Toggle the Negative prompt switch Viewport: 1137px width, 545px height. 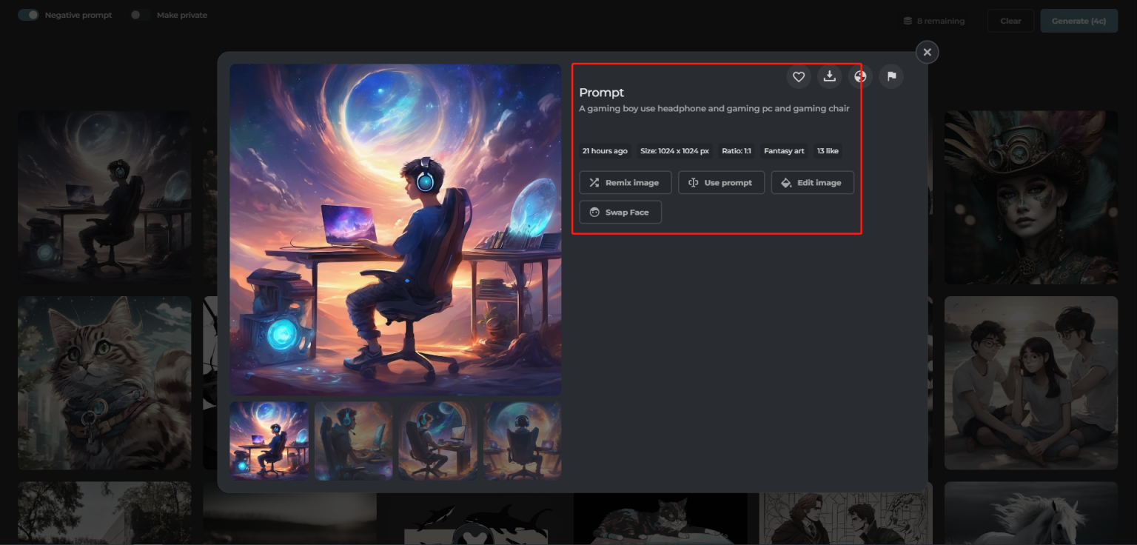point(28,14)
